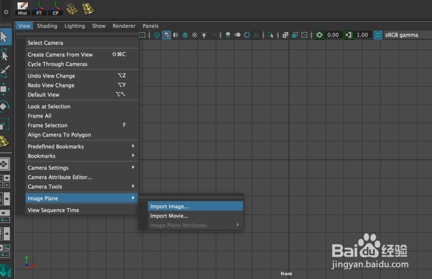Expand the Image Plane submenu

[82, 198]
